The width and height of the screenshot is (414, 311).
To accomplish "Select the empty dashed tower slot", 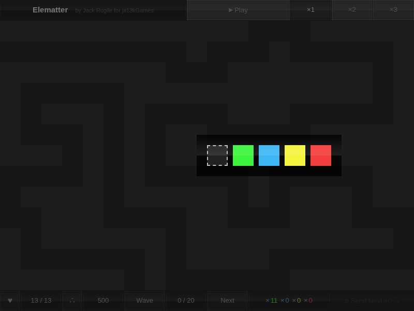I will click(217, 155).
